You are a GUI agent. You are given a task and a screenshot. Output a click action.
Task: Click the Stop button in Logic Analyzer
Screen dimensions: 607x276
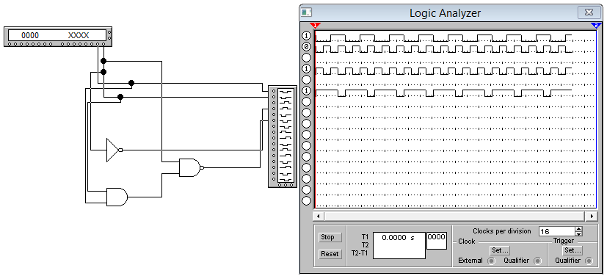click(x=330, y=237)
